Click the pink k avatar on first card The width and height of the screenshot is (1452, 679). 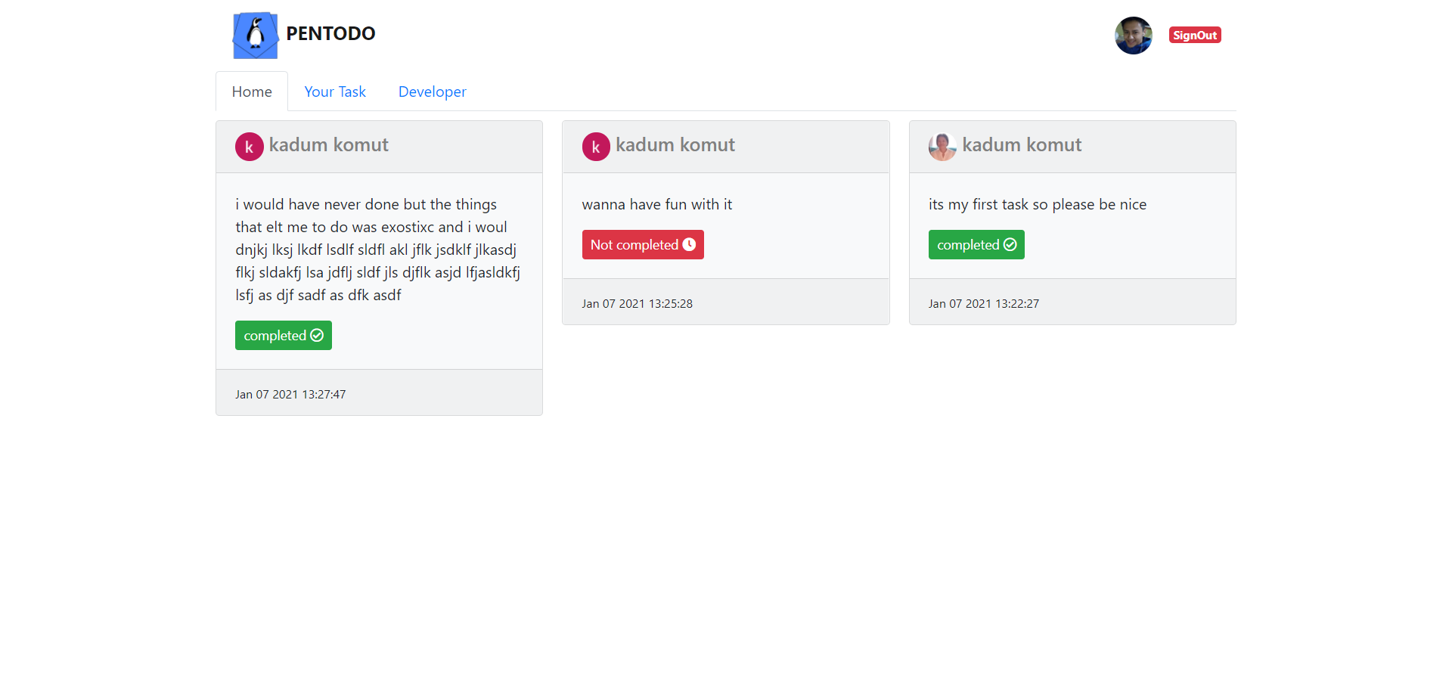pyautogui.click(x=249, y=147)
